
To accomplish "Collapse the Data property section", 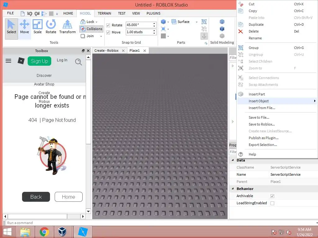I will click(x=233, y=160).
